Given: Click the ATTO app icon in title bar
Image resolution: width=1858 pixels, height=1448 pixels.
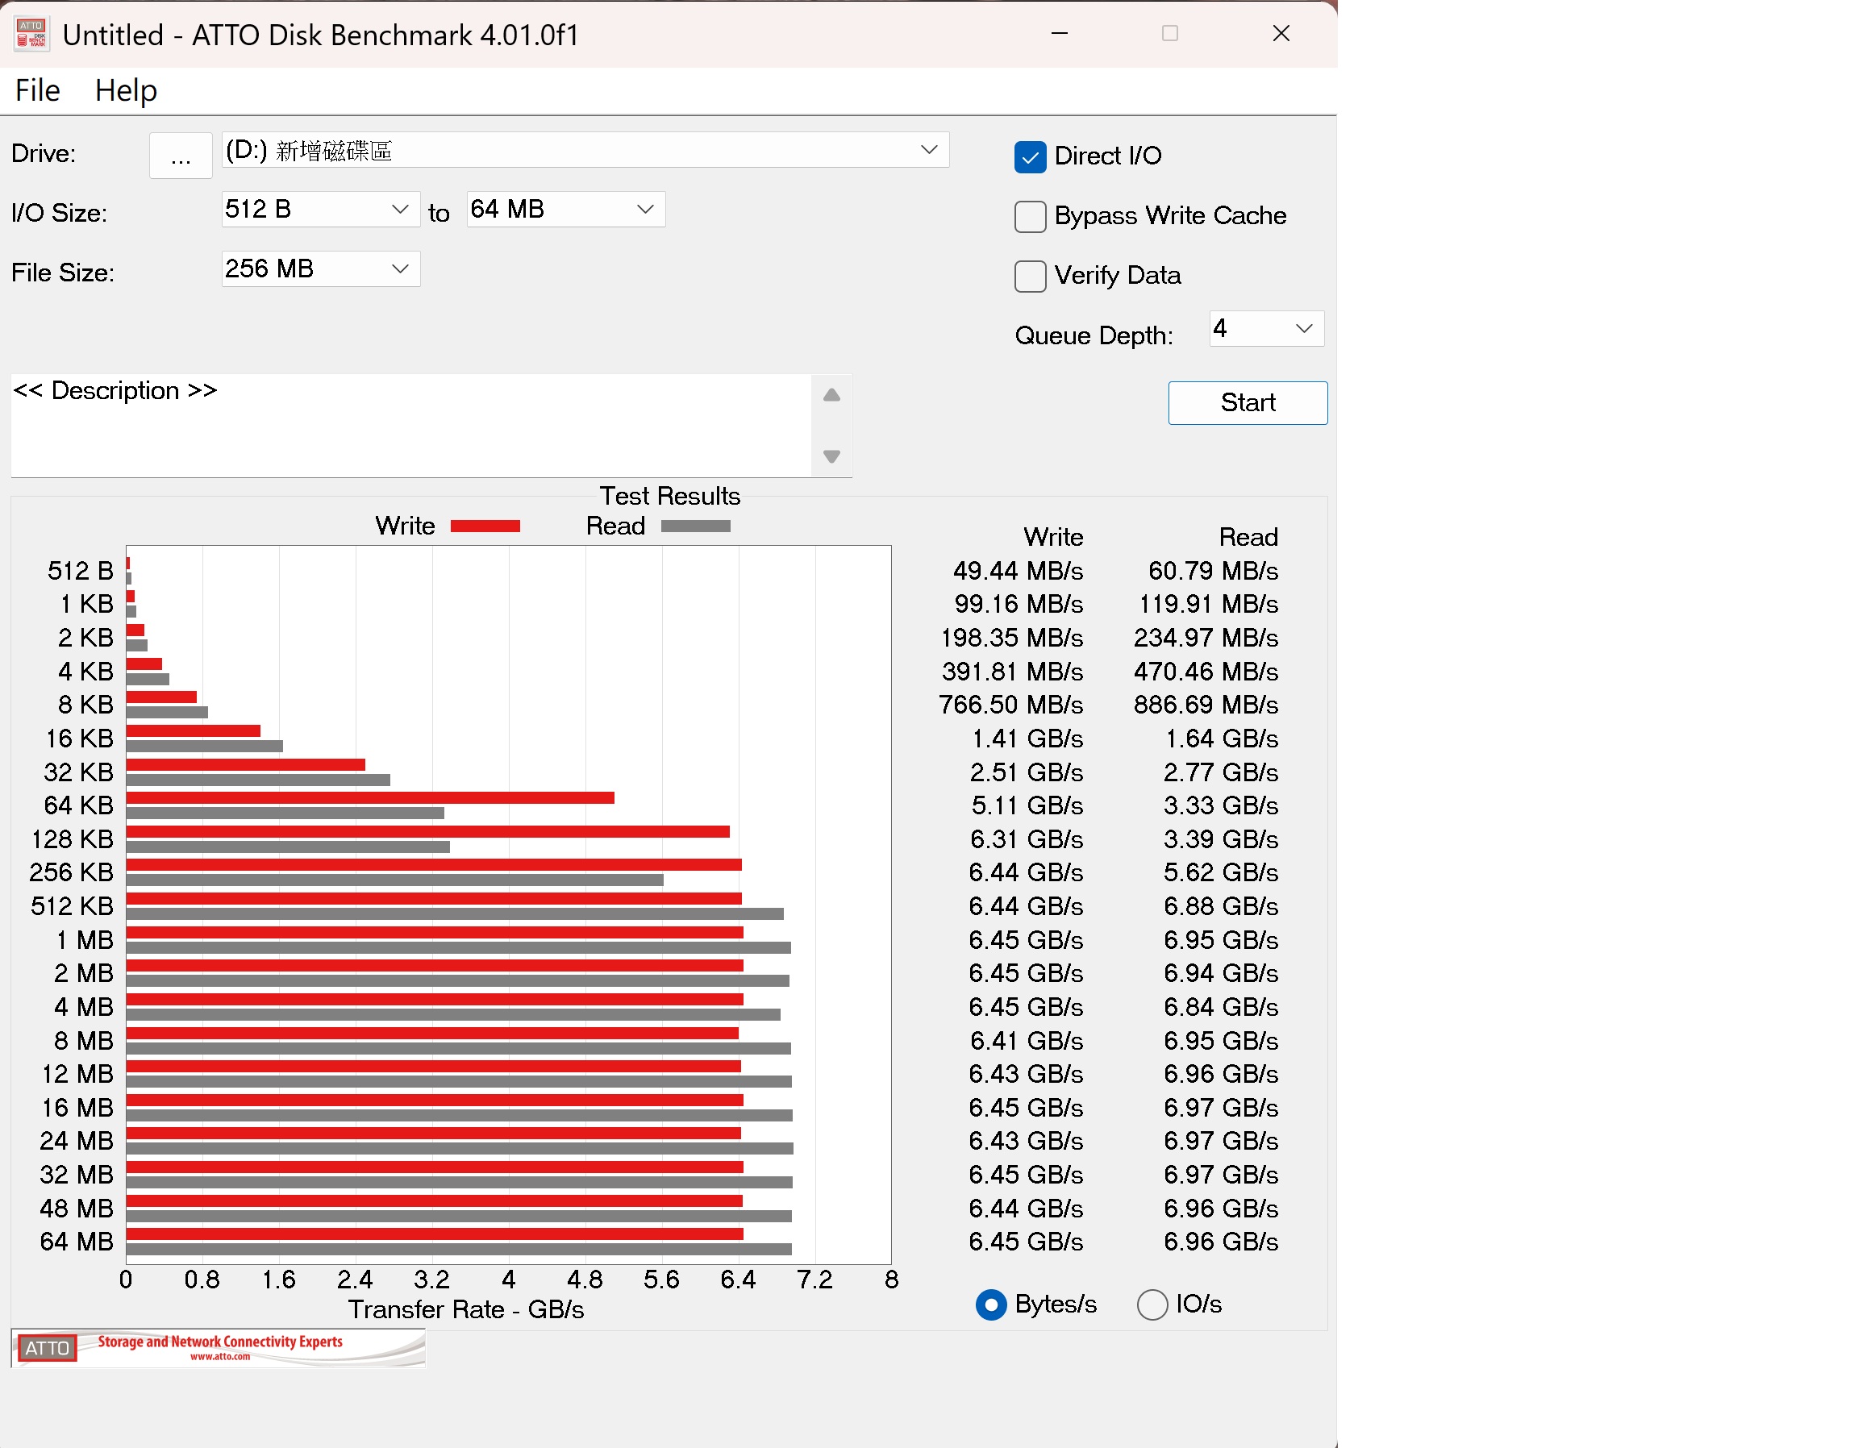Looking at the screenshot, I should pos(31,34).
